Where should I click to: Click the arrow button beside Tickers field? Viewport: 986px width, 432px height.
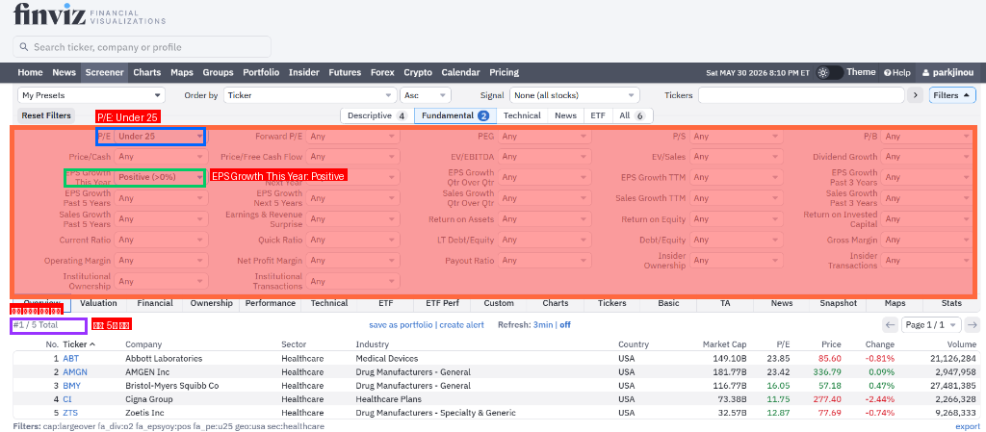915,95
